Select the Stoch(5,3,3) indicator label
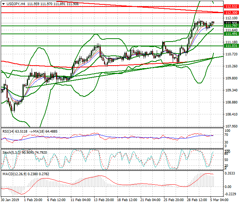240x204 pixels. click(x=12, y=153)
